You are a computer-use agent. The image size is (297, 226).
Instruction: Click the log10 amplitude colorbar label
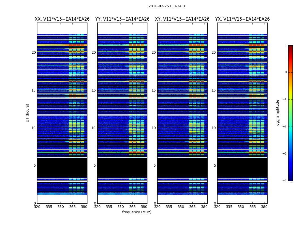coord(277,113)
